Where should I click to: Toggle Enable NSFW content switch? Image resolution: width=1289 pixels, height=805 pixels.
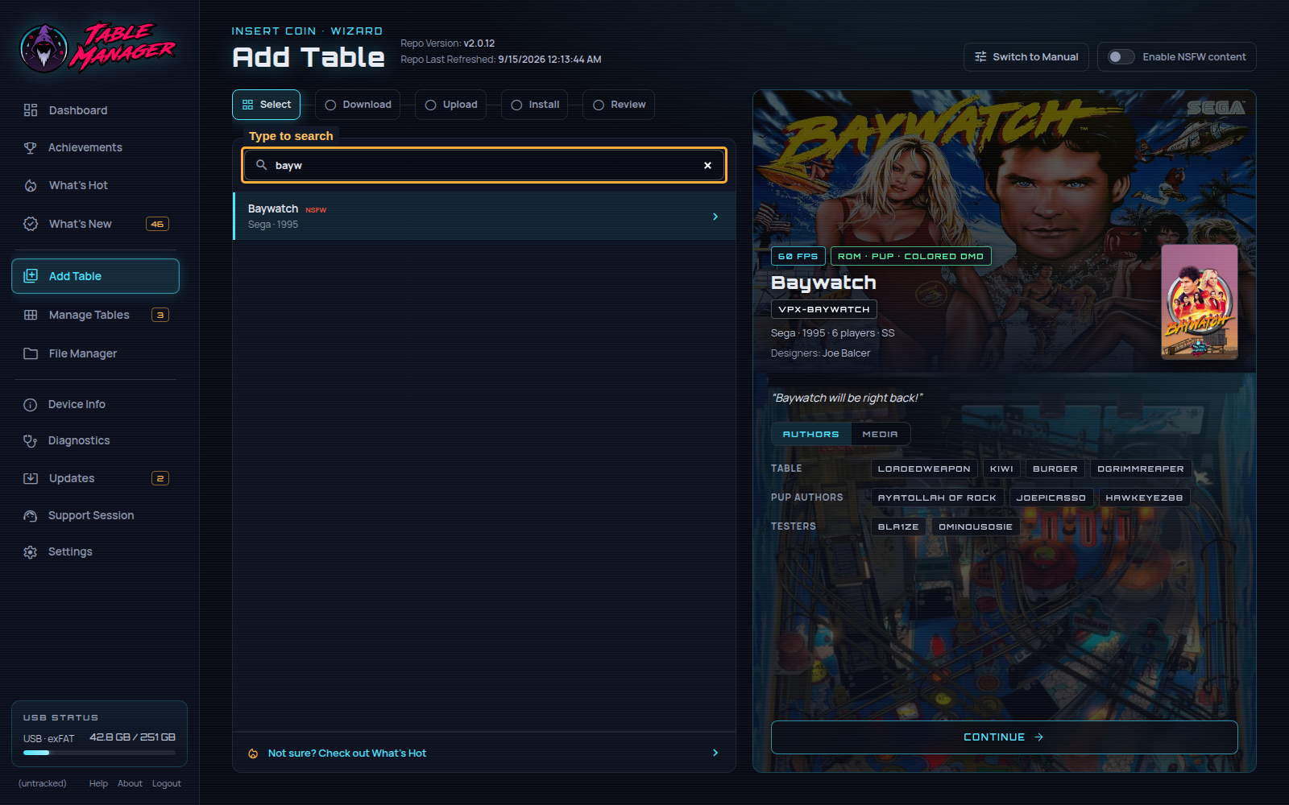coord(1121,57)
